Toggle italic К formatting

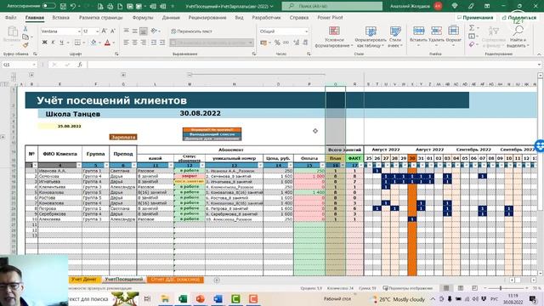click(x=53, y=42)
